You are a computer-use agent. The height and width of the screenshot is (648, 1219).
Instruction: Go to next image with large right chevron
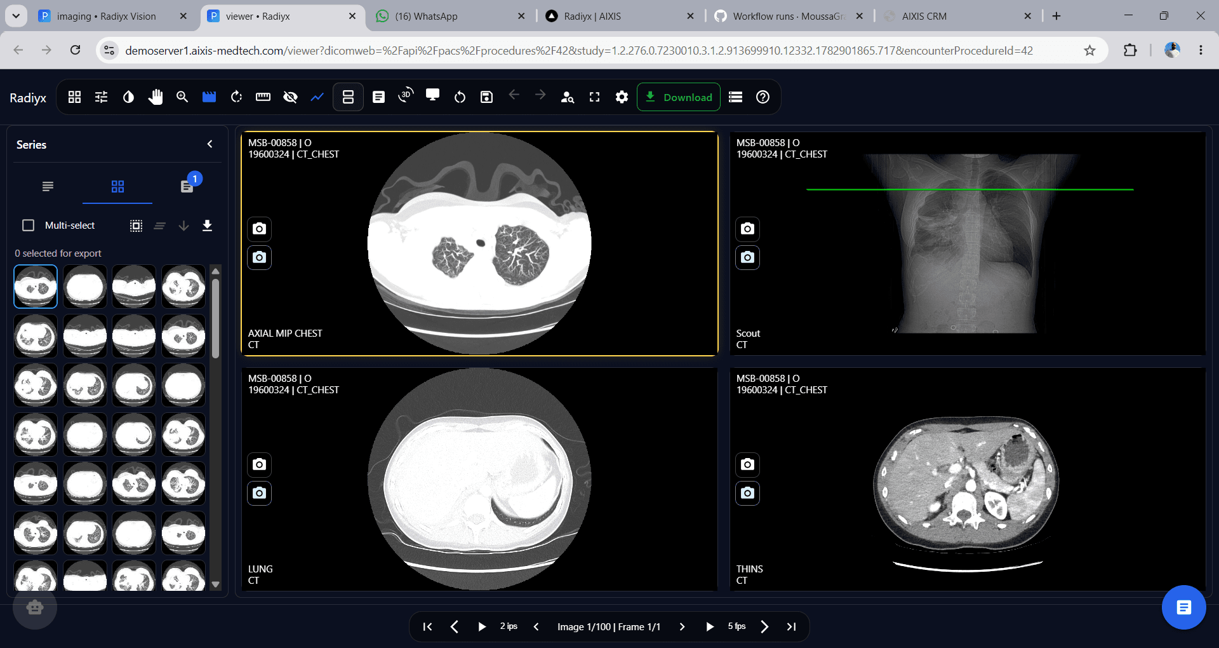[764, 626]
